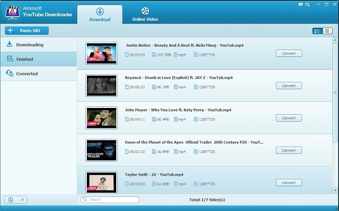The height and width of the screenshot is (211, 339).
Task: Select the Finished category
Action: pos(38,59)
